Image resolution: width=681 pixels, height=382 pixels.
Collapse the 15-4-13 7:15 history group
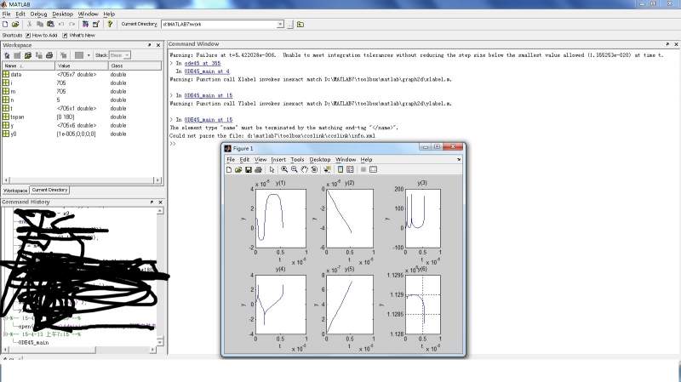pyautogui.click(x=5, y=334)
